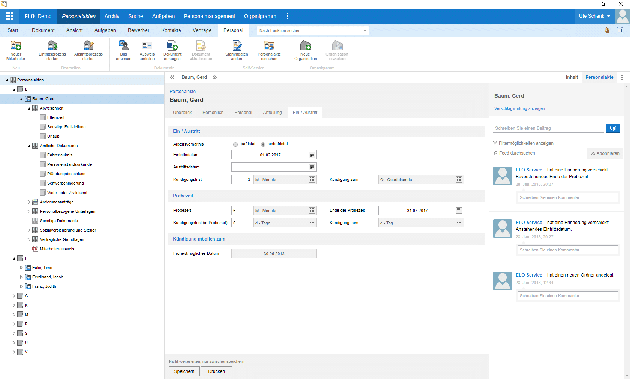Click the Kündigungsfrist number field
630x379 pixels.
[x=241, y=180]
